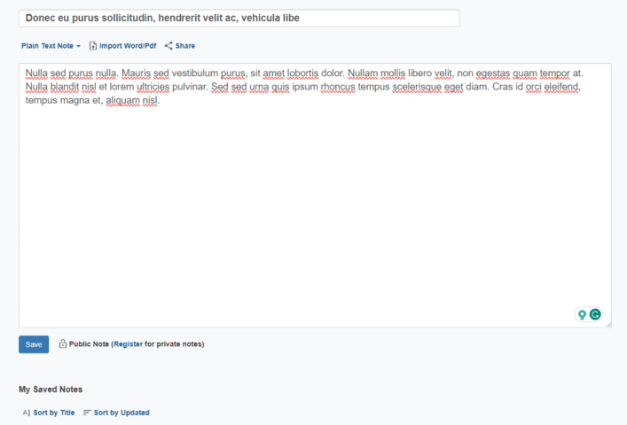Image resolution: width=627 pixels, height=425 pixels.
Task: Sort saved notes by Title text link
Action: click(x=54, y=413)
